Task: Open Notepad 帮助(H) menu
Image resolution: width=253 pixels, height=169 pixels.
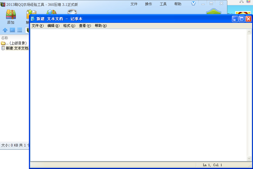Action: (101, 26)
